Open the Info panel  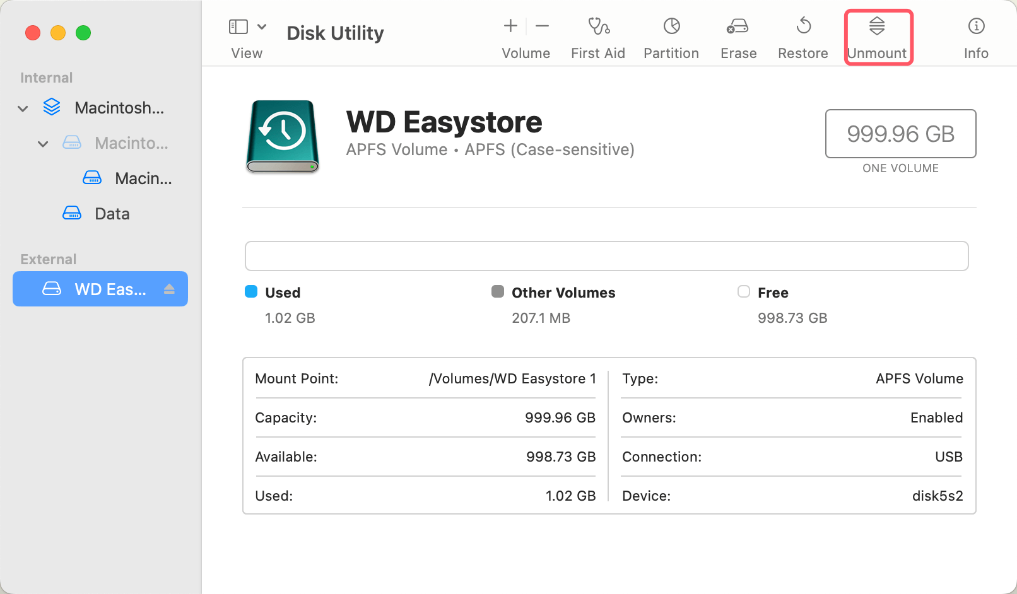976,26
